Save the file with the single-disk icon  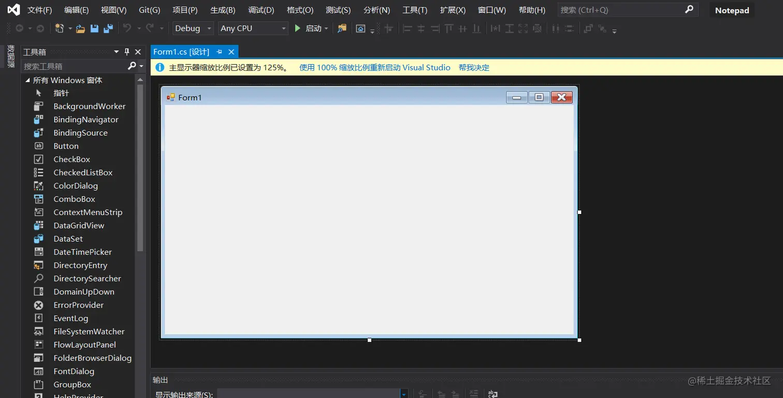[x=94, y=28]
